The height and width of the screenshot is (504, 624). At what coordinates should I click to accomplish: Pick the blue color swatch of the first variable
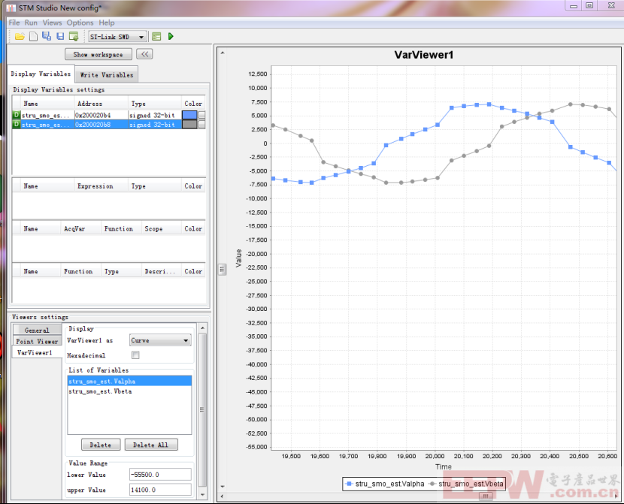point(189,115)
